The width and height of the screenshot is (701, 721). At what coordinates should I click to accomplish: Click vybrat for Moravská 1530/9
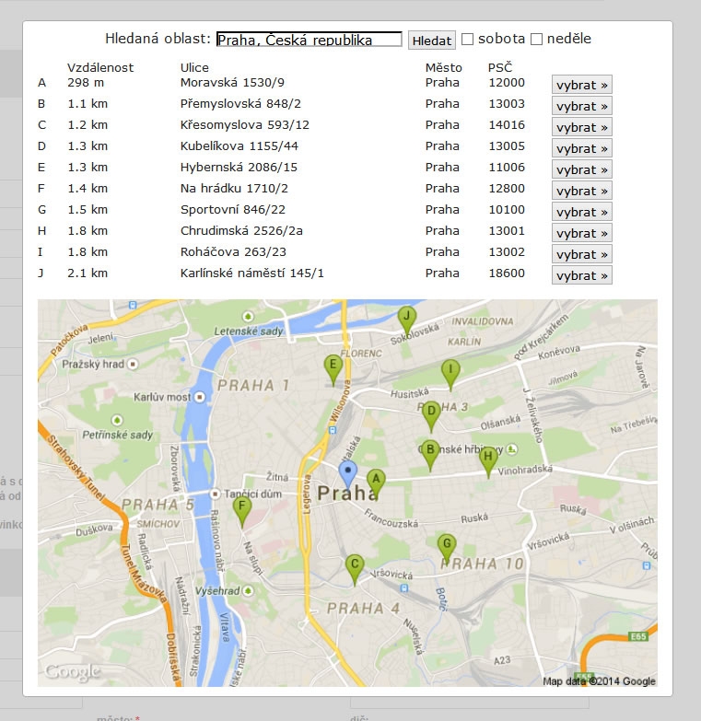tap(581, 85)
